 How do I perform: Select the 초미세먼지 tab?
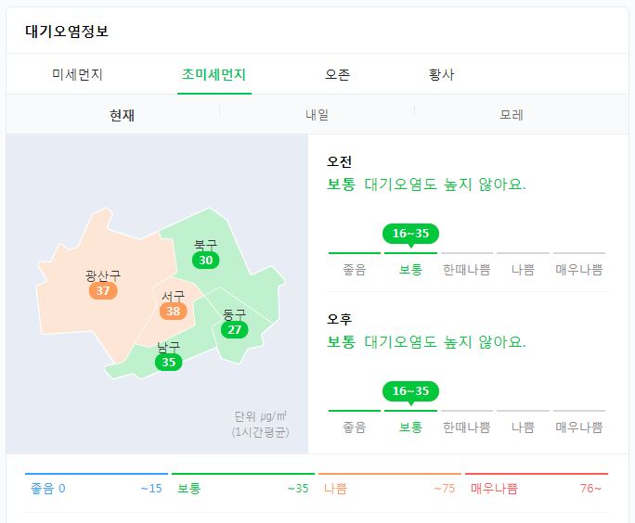(214, 74)
